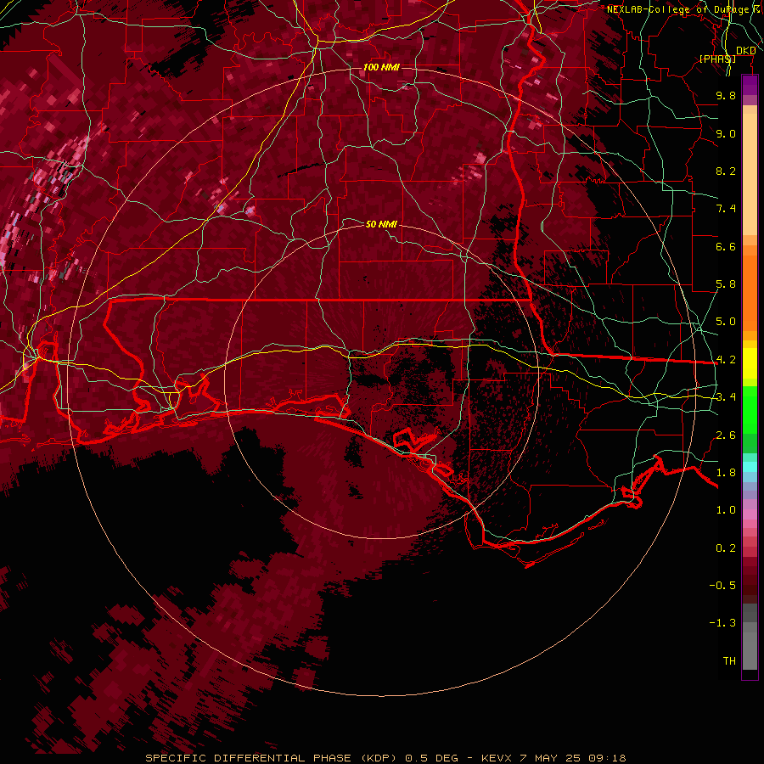
Task: Click the 1.0 scale value
Action: (726, 510)
